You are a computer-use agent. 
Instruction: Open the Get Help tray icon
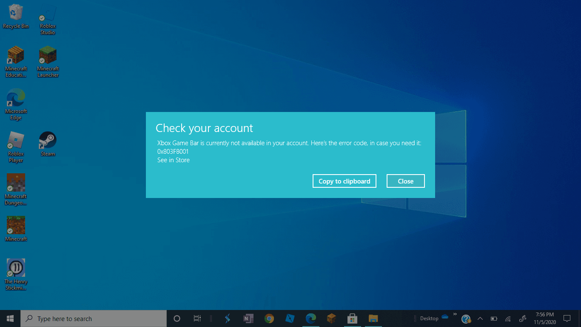(x=466, y=318)
